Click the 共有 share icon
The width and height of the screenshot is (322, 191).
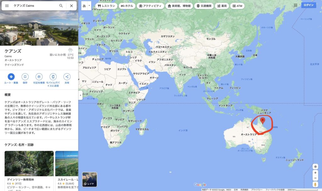click(67, 77)
